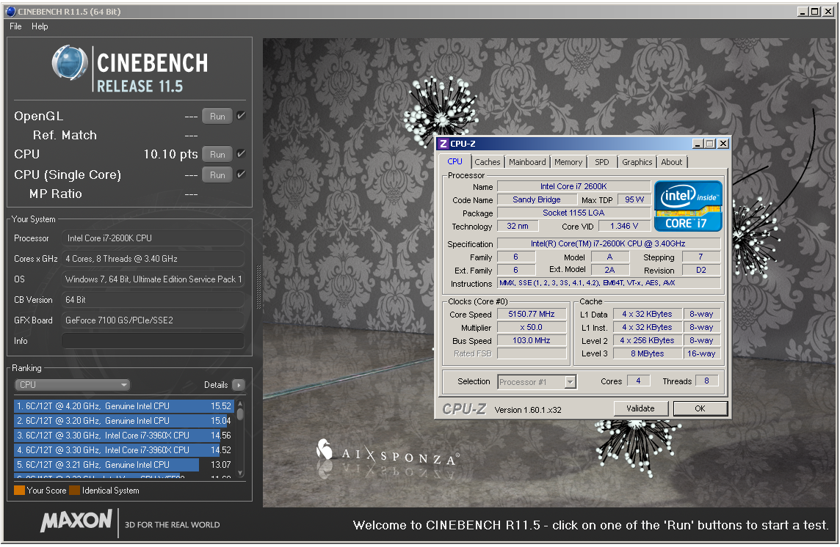This screenshot has height=547, width=840.
Task: Select ranking entry 1 with score 15.52
Action: (124, 406)
